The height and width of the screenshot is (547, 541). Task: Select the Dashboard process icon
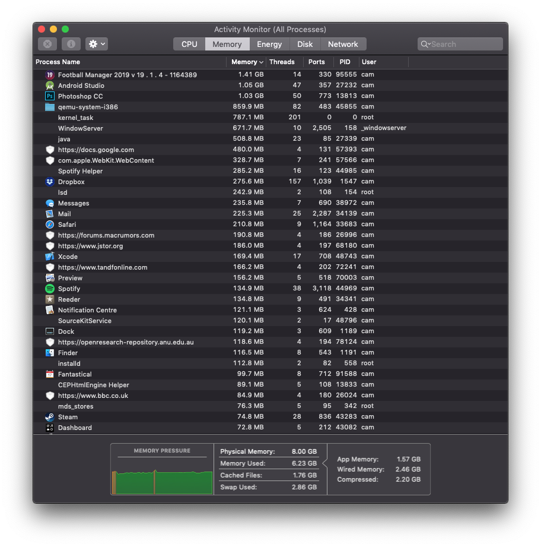50,428
